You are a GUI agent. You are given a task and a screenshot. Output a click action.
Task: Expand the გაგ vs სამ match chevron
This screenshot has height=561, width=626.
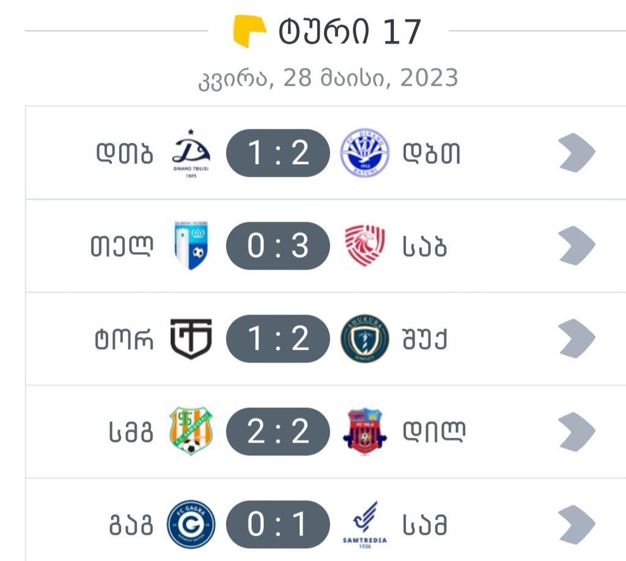coord(576,525)
